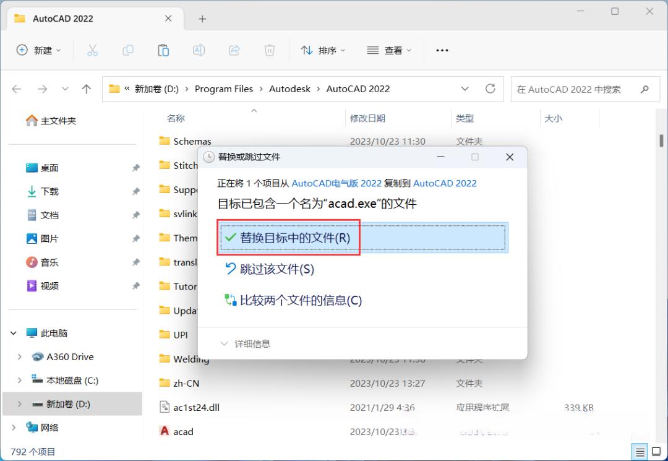
Task: Unpin 音乐 using its pin icon
Action: (136, 262)
